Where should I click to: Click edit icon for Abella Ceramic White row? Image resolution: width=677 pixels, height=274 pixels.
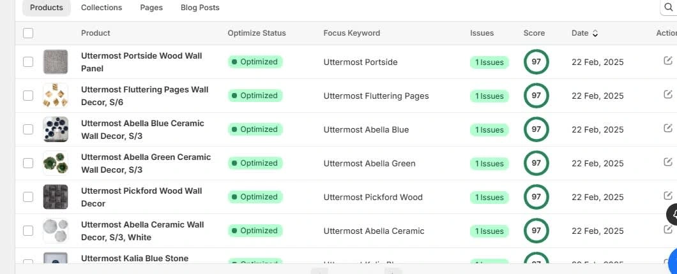coord(668,230)
